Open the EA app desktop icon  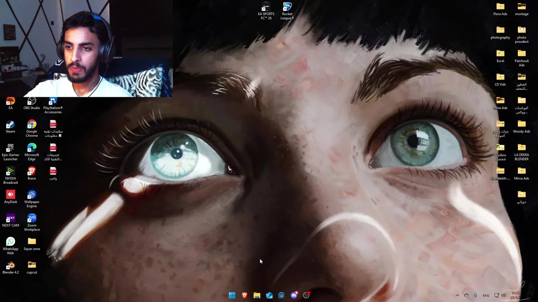tap(11, 104)
